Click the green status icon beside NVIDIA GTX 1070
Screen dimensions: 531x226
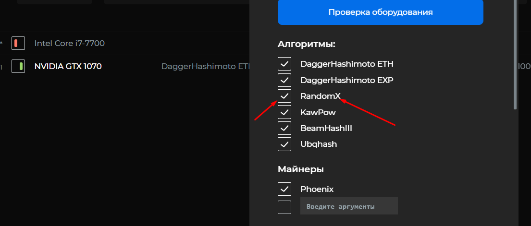point(18,66)
